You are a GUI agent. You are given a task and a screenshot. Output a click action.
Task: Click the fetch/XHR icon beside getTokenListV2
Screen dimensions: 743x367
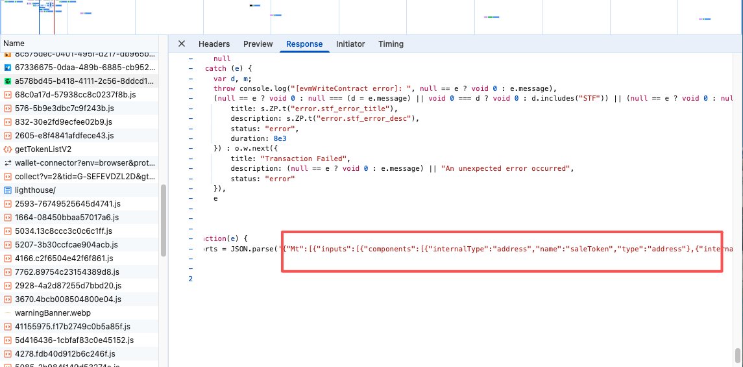click(8, 149)
